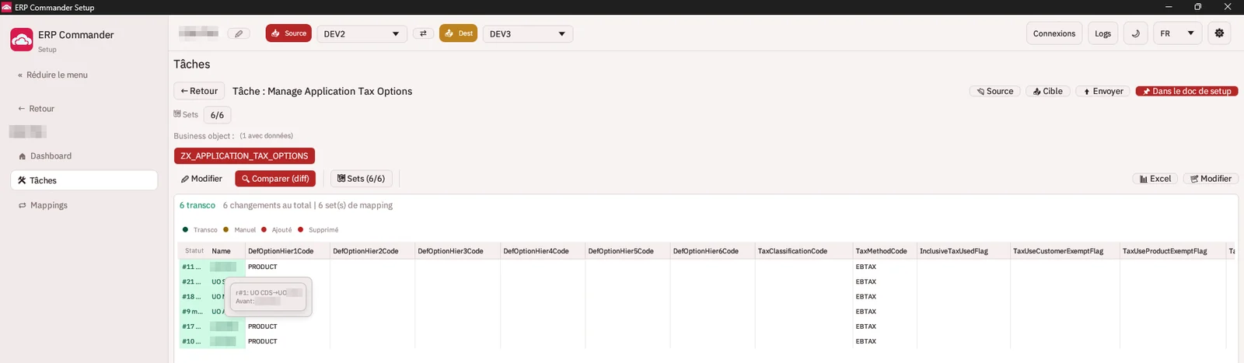This screenshot has width=1244, height=363.
Task: Click the #11 status cell
Action: coord(193,267)
